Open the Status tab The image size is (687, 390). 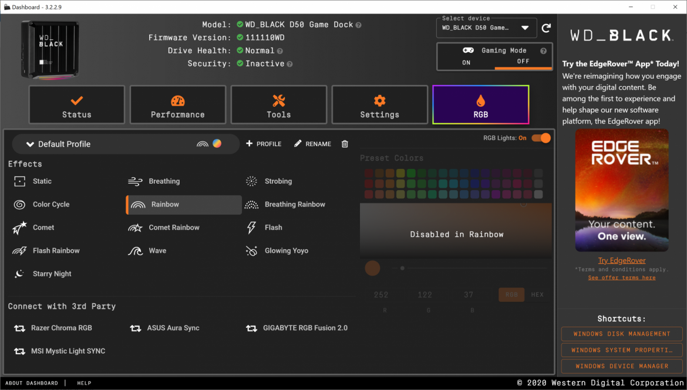77,105
